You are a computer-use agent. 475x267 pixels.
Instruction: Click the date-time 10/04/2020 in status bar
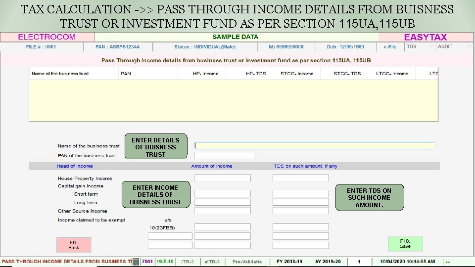click(x=407, y=262)
